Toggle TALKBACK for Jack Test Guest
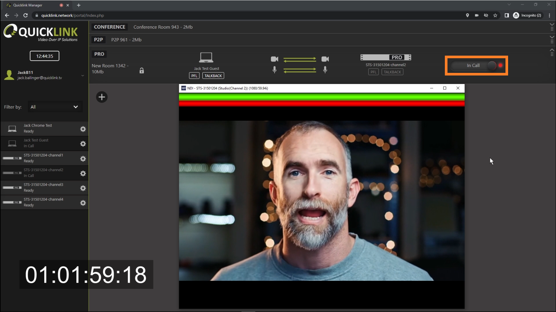The width and height of the screenshot is (556, 312). (213, 76)
